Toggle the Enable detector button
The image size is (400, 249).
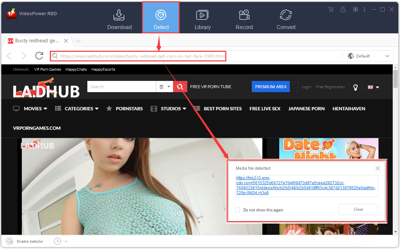(x=25, y=241)
